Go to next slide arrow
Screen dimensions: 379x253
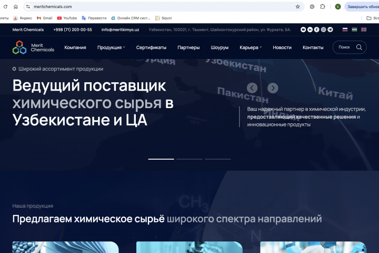point(273,88)
